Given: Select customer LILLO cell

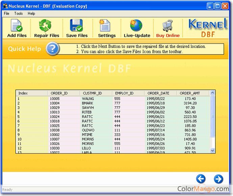Looking at the screenshot, I should (86, 148).
